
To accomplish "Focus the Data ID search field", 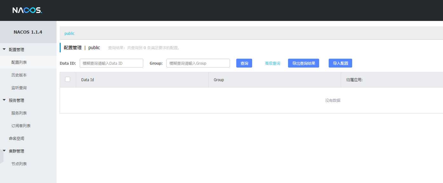I will (x=111, y=63).
